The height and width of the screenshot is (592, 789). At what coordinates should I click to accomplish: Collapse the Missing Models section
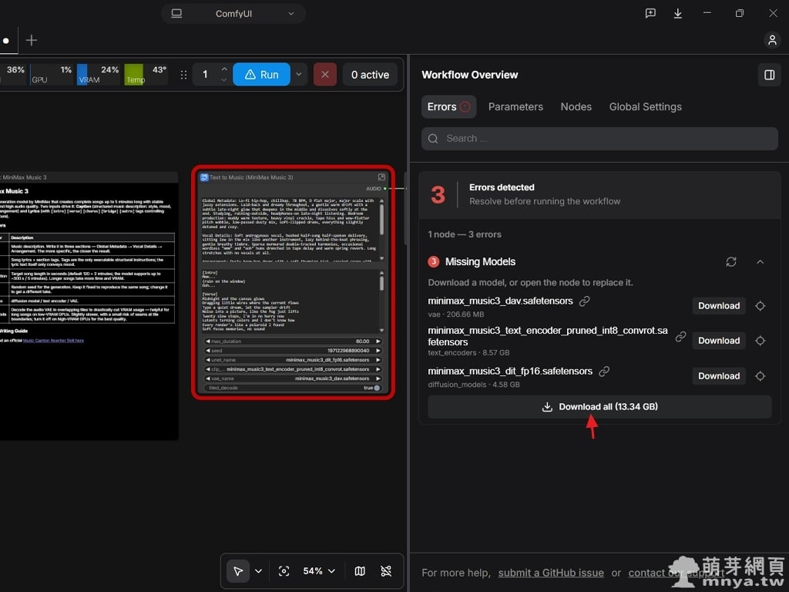(760, 262)
